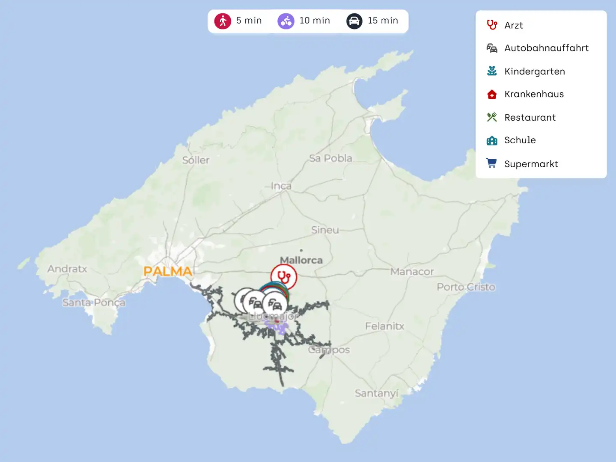Toggle the Arzt category label
Screen dimensions: 616x462
click(x=514, y=25)
